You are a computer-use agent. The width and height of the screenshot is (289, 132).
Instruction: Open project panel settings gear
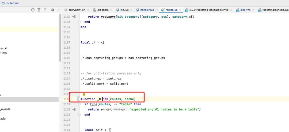pyautogui.click(x=53, y=10)
